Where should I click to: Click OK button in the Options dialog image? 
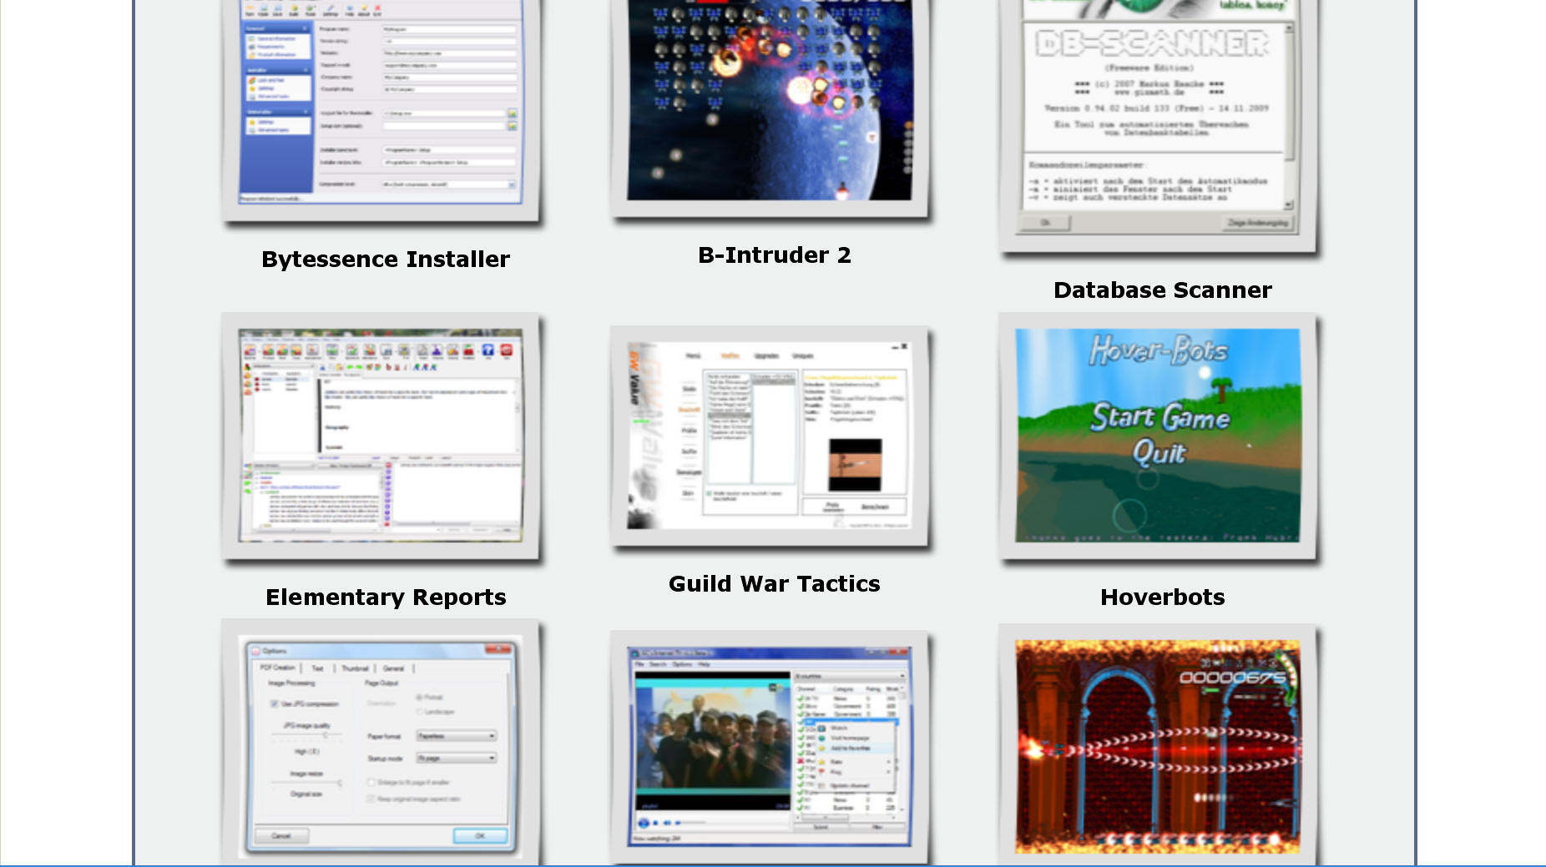click(x=479, y=835)
